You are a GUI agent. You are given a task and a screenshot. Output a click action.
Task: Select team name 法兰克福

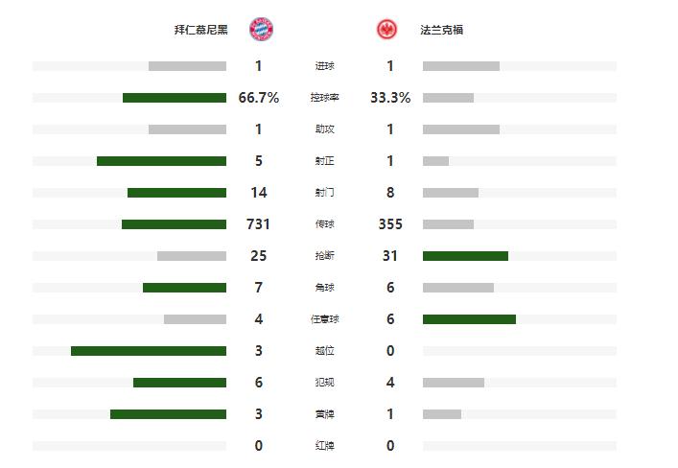tap(442, 31)
